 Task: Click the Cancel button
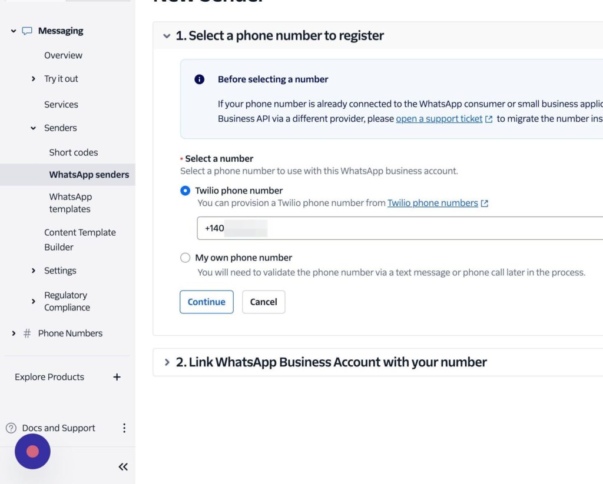coord(263,302)
